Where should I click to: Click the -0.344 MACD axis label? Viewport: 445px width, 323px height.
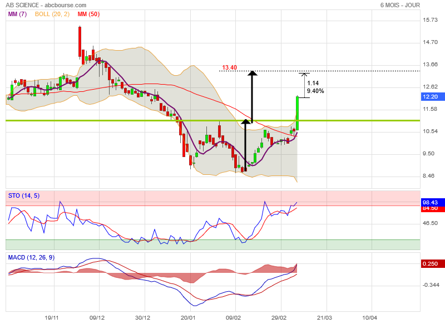431,285
